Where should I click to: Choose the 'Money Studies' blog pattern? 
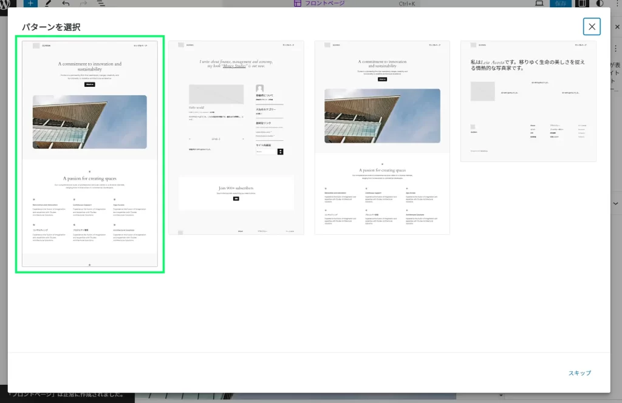click(x=236, y=138)
